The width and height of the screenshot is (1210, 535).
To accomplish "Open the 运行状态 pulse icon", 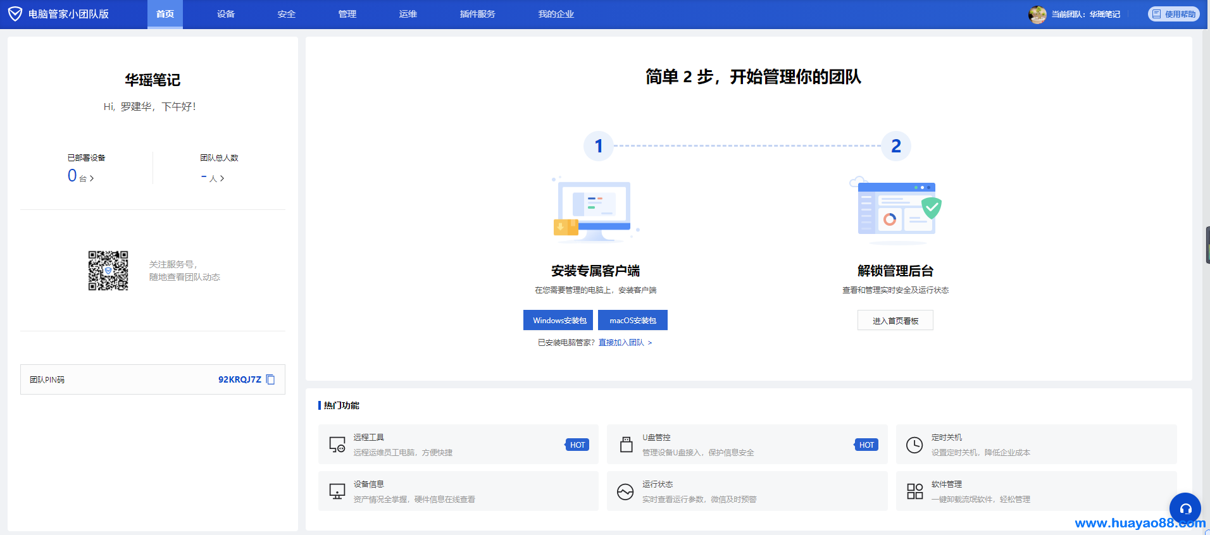I will (x=625, y=492).
